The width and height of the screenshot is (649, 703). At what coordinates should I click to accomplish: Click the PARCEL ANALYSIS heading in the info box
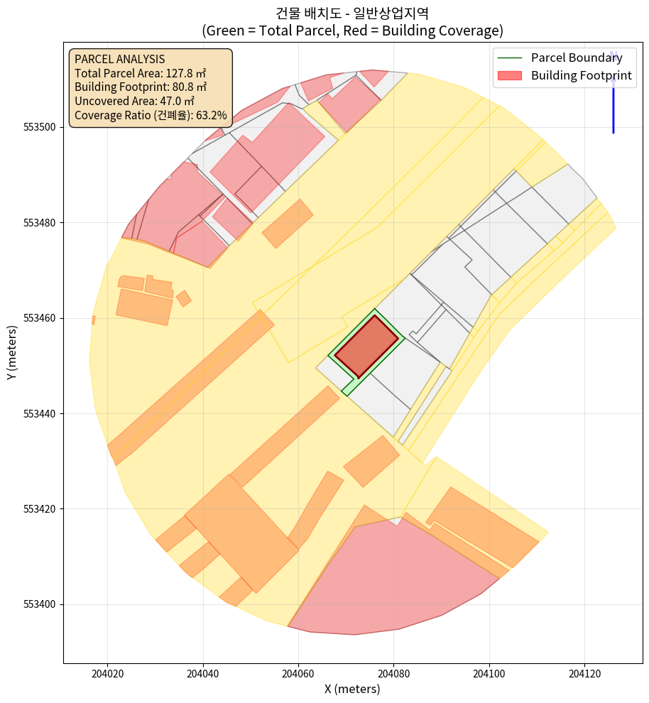pos(119,59)
